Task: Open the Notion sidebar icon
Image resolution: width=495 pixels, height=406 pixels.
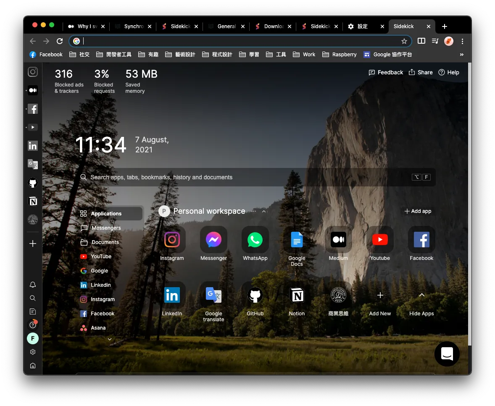Action: click(33, 201)
